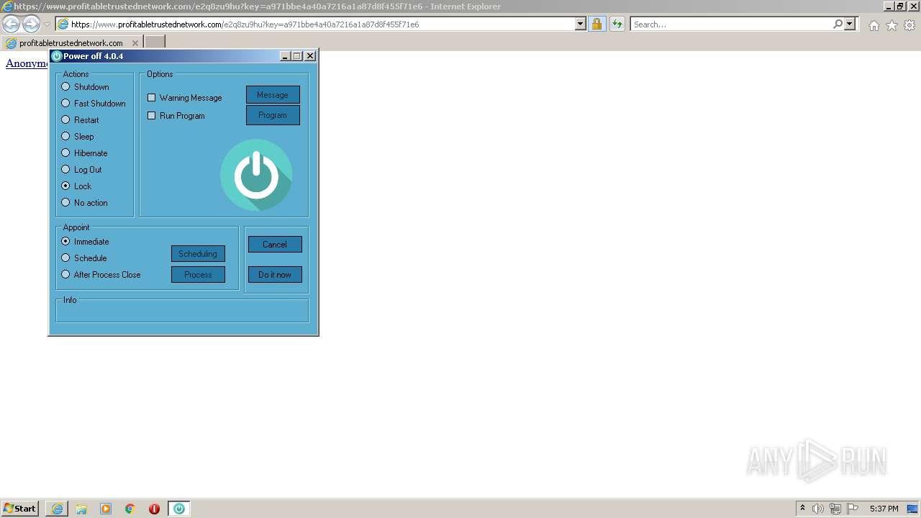Click the network tray icon

[x=835, y=509]
